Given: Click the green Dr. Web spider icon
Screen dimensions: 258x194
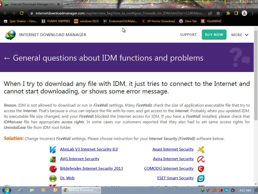Looking at the screenshot, I should pyautogui.click(x=53, y=179).
